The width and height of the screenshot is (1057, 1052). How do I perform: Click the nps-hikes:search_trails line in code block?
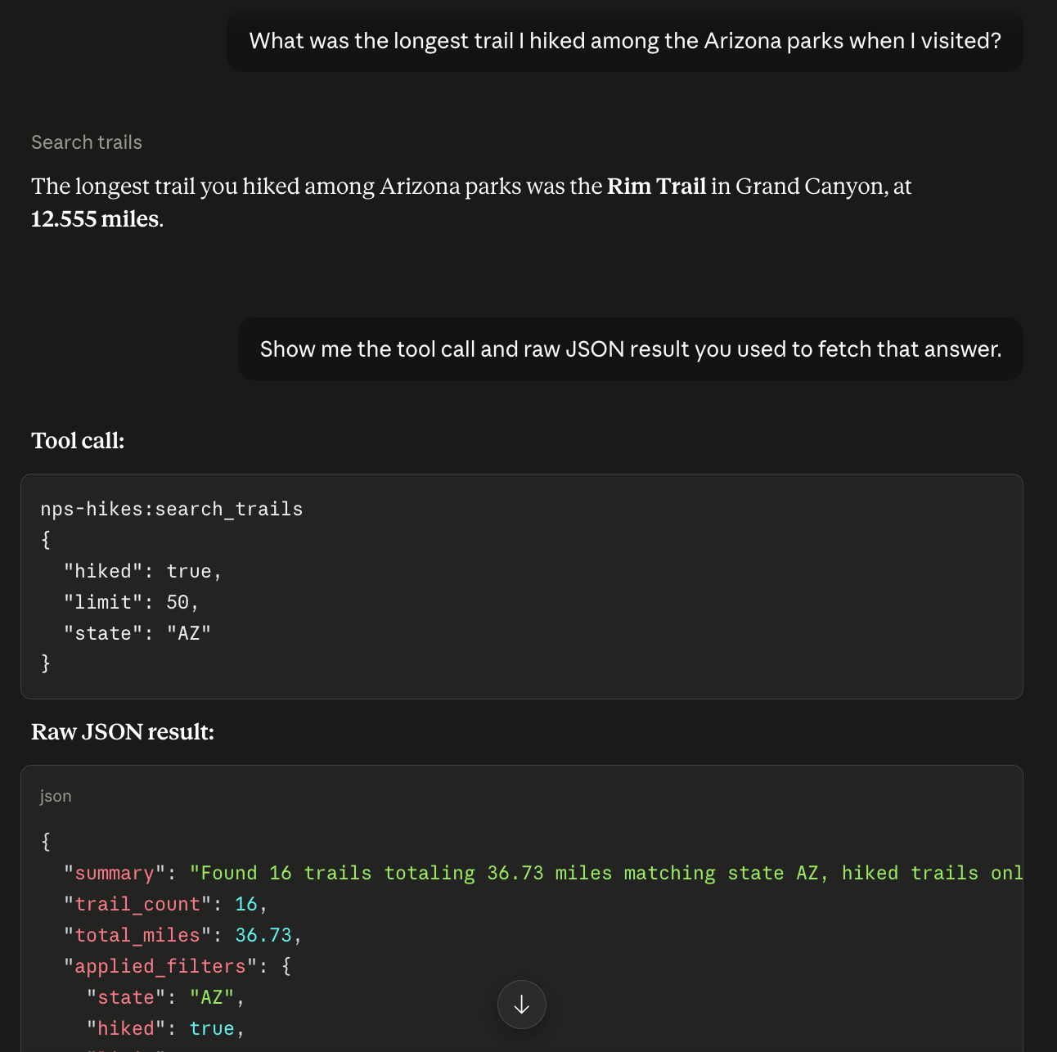point(172,509)
